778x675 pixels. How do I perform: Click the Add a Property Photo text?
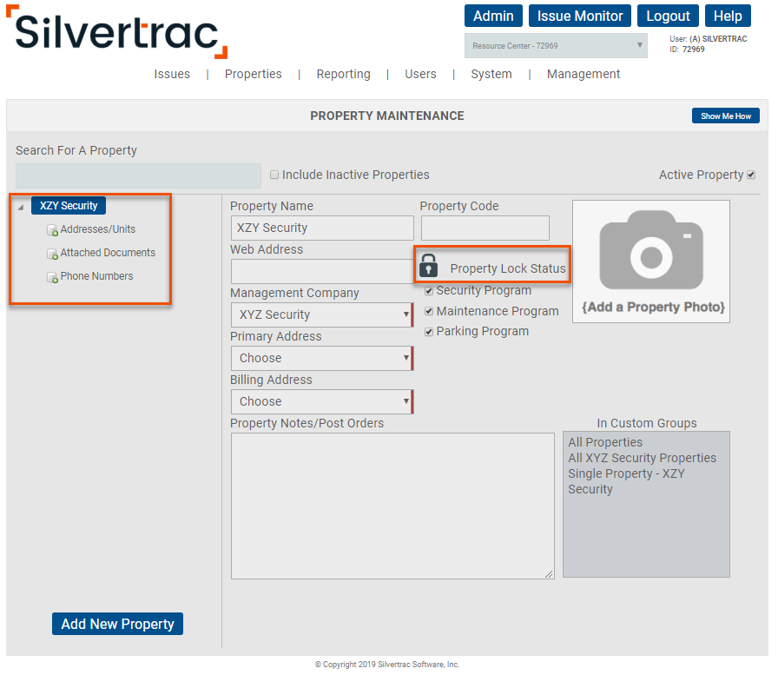click(x=653, y=308)
